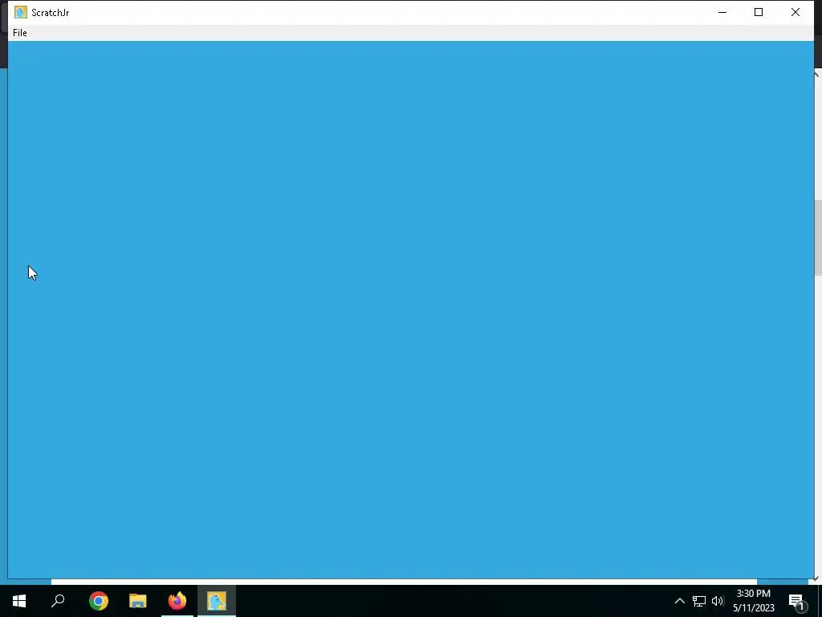This screenshot has width=822, height=617.
Task: Open network status tray icon
Action: click(699, 601)
